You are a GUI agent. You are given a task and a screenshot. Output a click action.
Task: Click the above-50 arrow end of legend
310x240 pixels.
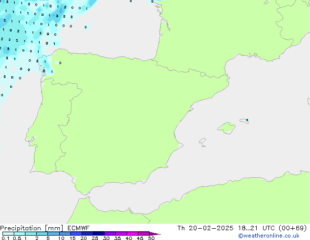pyautogui.click(x=155, y=234)
